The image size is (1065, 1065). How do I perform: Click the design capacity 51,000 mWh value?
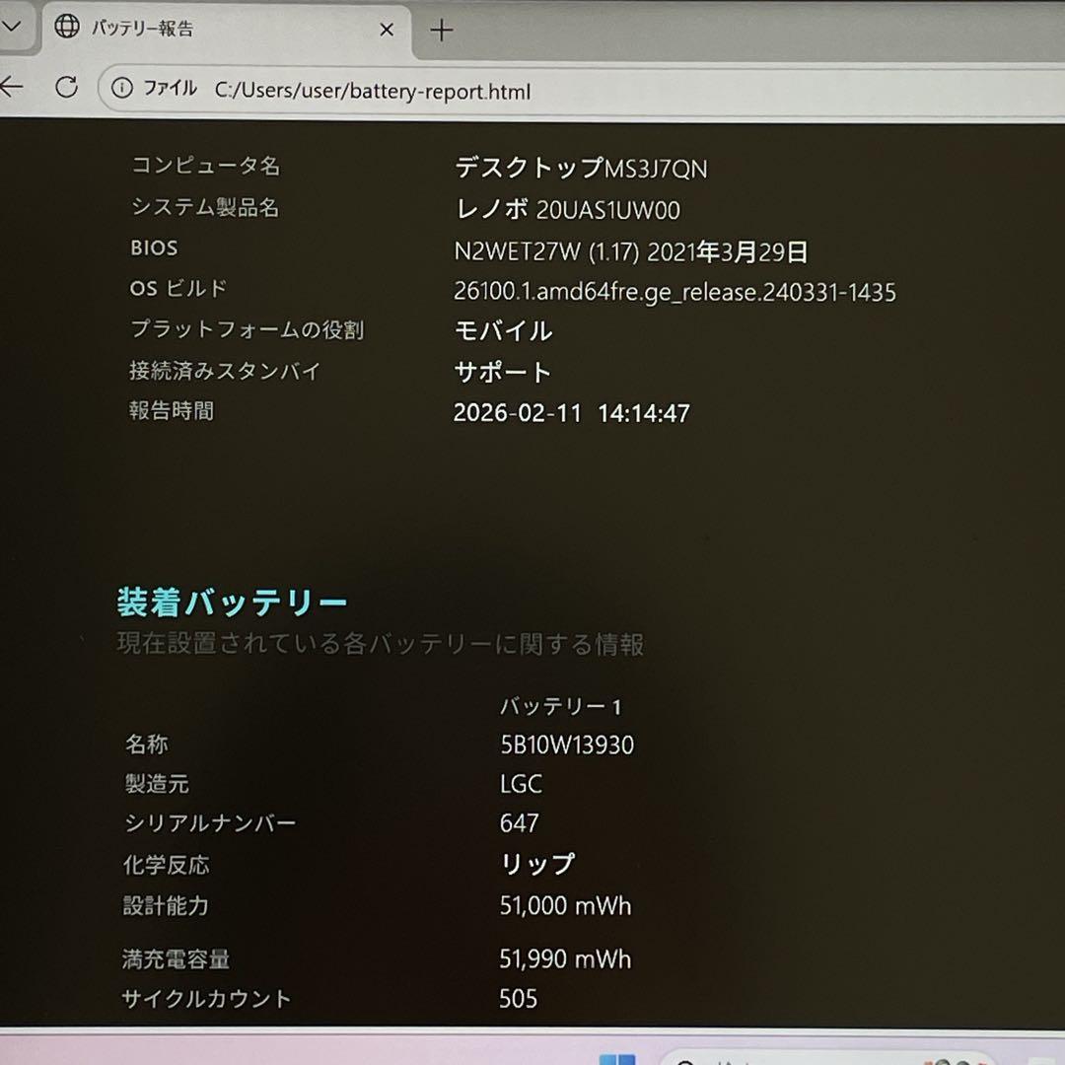click(564, 906)
